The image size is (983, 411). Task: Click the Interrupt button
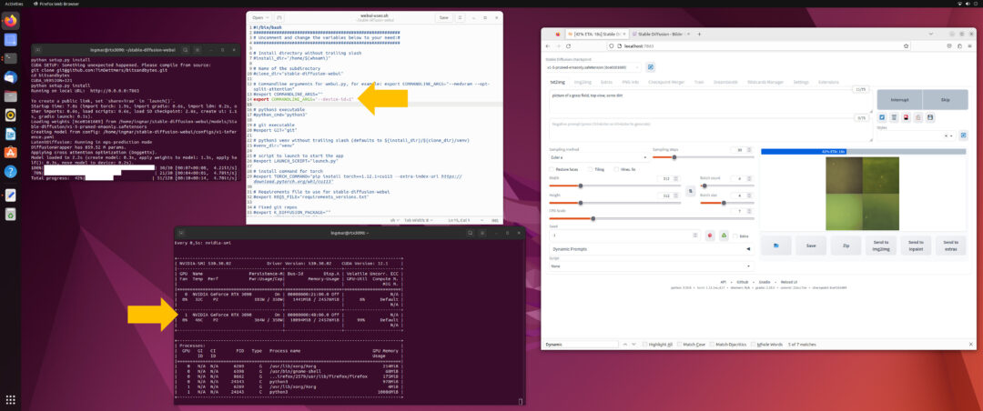point(899,100)
